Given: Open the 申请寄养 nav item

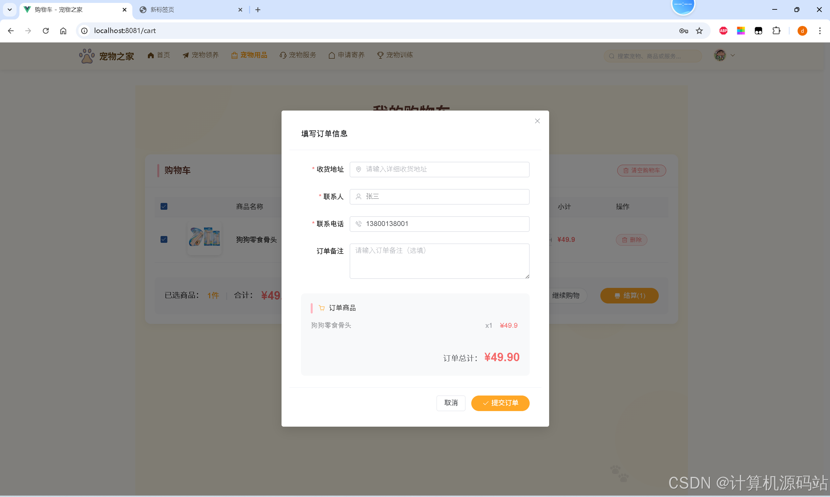Looking at the screenshot, I should click(346, 55).
